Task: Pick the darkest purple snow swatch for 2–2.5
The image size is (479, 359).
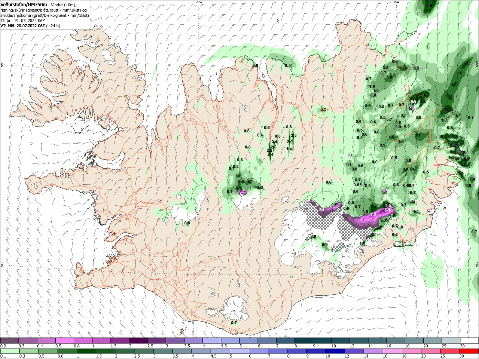Action: point(138,341)
